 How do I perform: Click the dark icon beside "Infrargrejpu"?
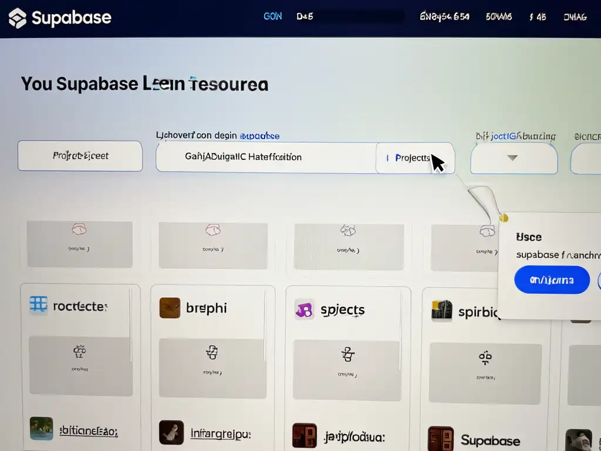click(171, 432)
